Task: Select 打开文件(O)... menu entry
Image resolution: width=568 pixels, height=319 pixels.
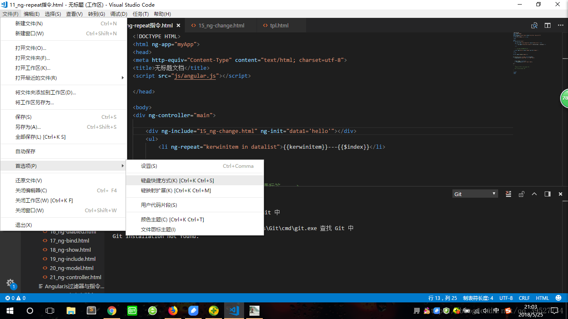Action: point(63,48)
